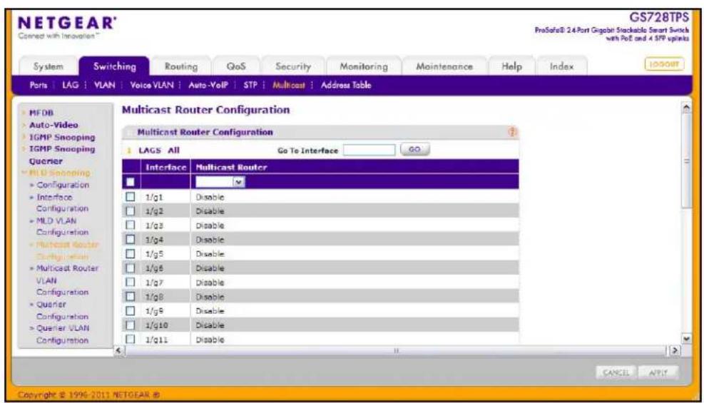Tick the select-all header checkbox
The height and width of the screenshot is (403, 704).
pos(131,182)
